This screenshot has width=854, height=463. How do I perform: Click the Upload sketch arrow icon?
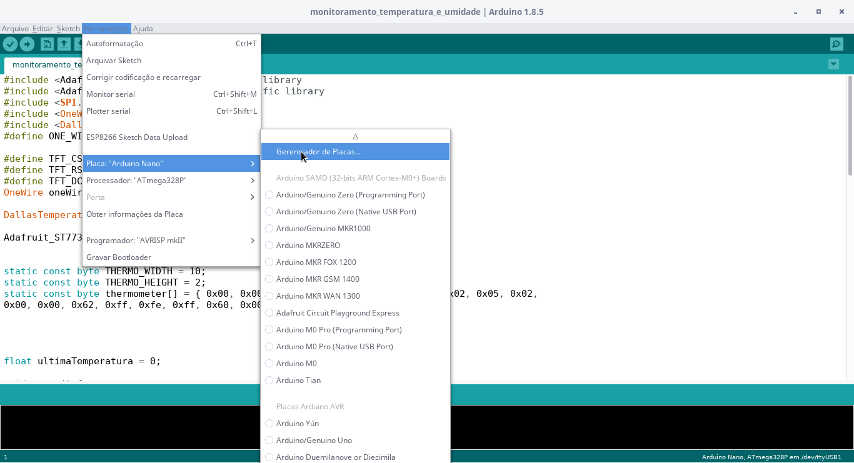(27, 44)
